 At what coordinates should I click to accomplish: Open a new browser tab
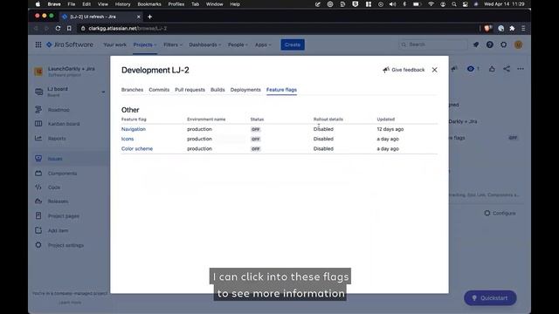[x=149, y=17]
